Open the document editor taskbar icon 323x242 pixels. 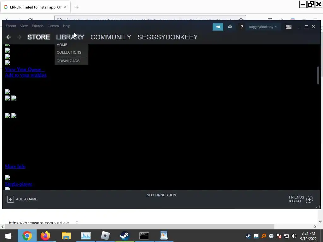(x=164, y=236)
